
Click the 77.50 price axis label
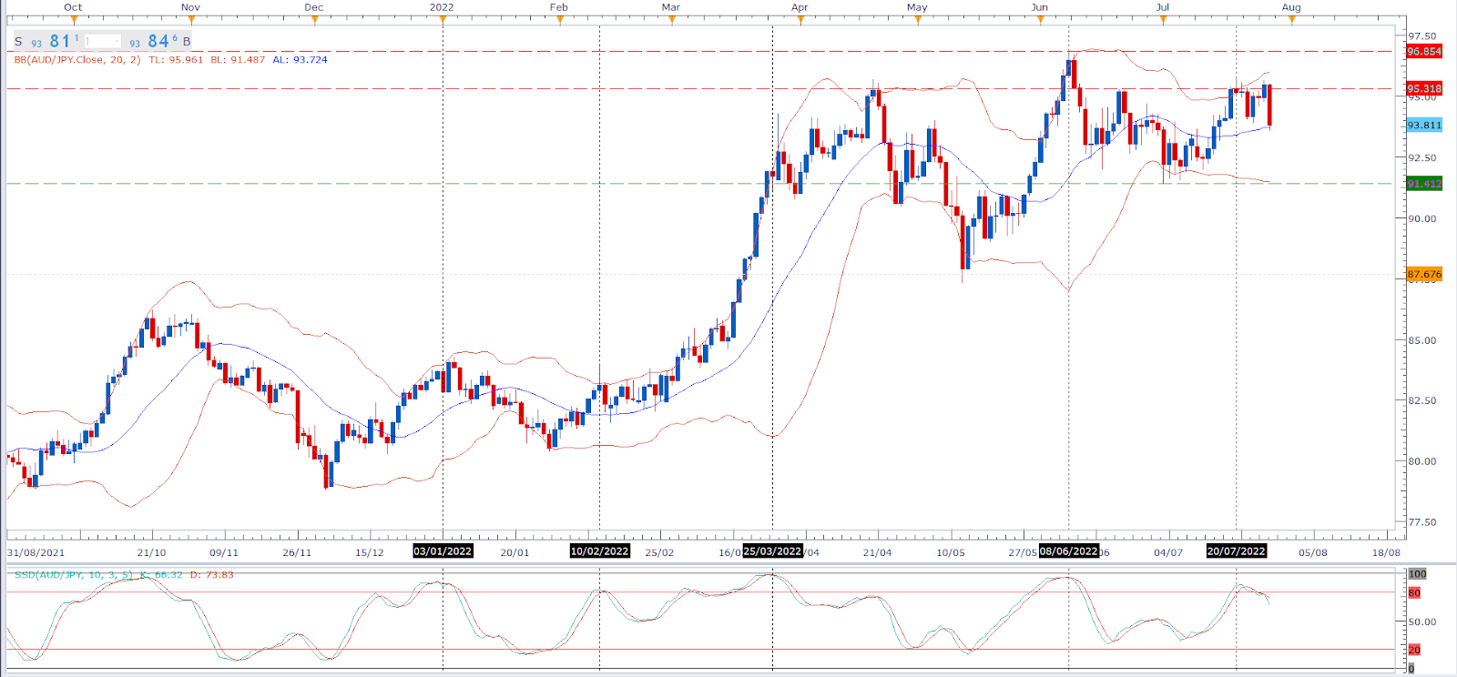[x=1421, y=522]
